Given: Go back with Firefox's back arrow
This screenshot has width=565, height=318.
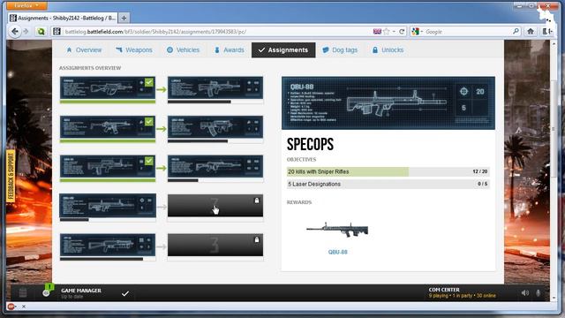Looking at the screenshot, I should (15, 32).
